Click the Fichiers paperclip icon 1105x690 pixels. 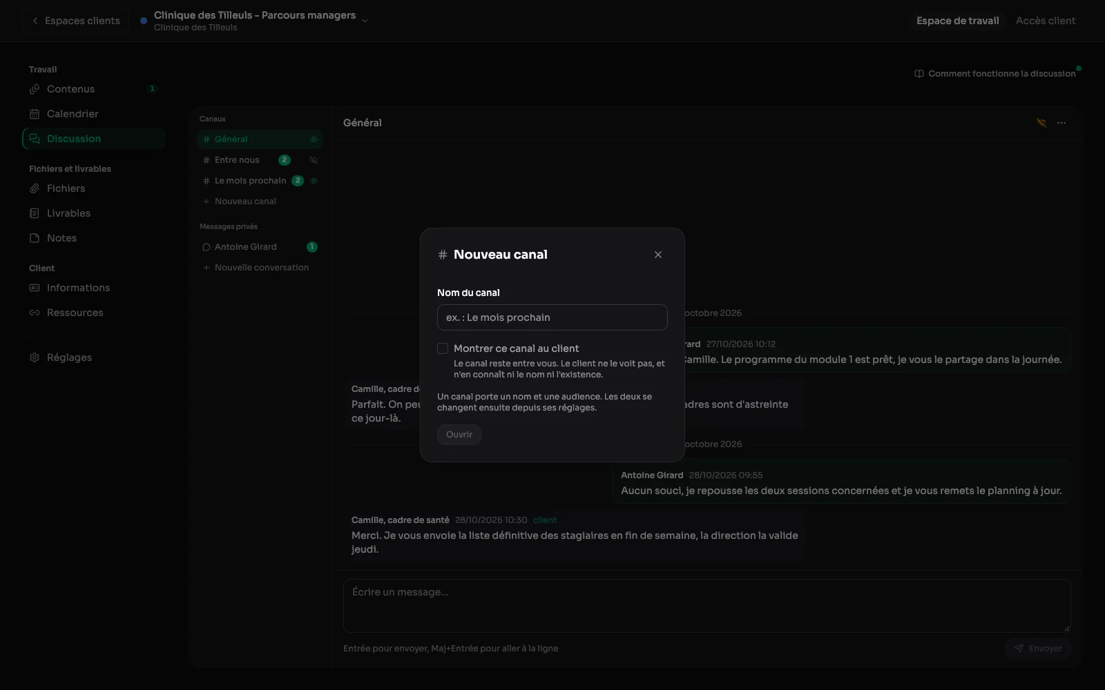(x=35, y=188)
